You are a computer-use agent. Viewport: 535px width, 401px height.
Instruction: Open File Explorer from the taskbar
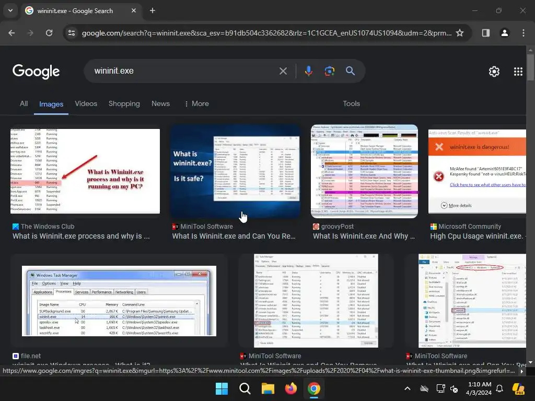(268, 388)
